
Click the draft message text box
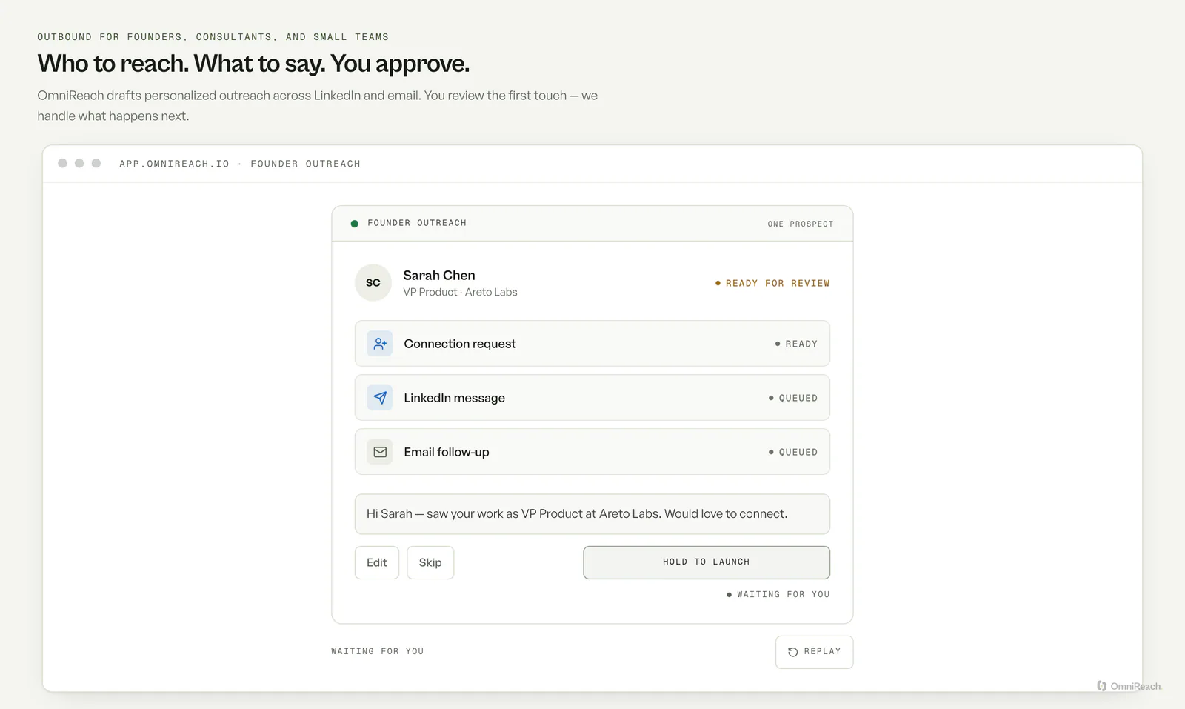(x=592, y=514)
